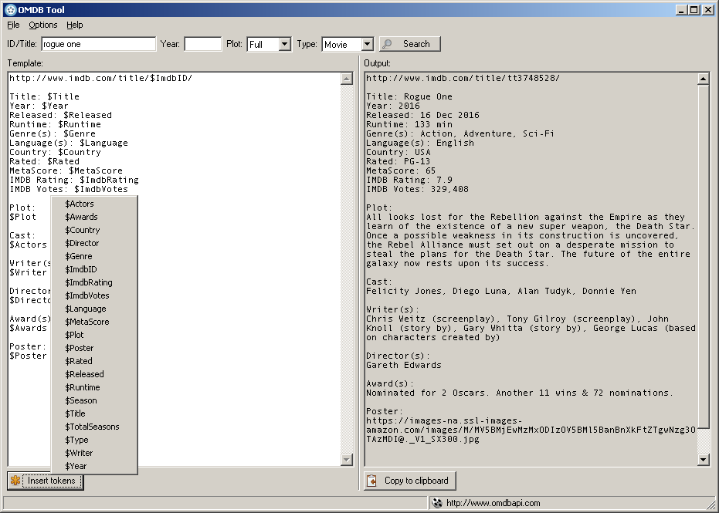Image resolution: width=719 pixels, height=513 pixels.
Task: Choose $Country from the token list
Action: (94, 230)
